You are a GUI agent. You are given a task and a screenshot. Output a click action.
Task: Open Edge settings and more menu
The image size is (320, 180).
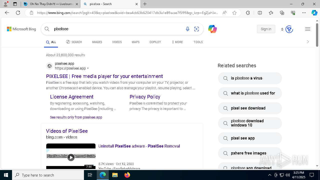304,13
